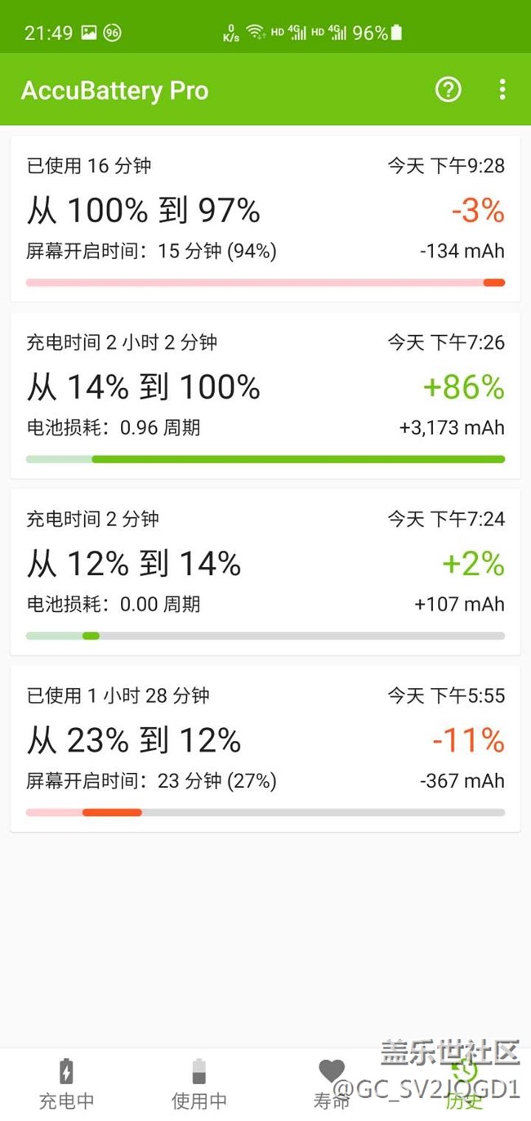Viewport: 531px width, 1121px height.
Task: Open the 从 23% 到 12% usage session
Action: click(x=265, y=741)
